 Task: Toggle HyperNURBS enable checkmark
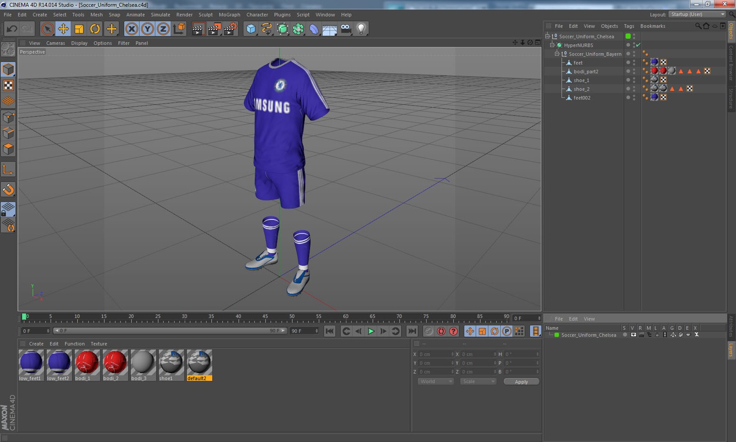(x=638, y=45)
